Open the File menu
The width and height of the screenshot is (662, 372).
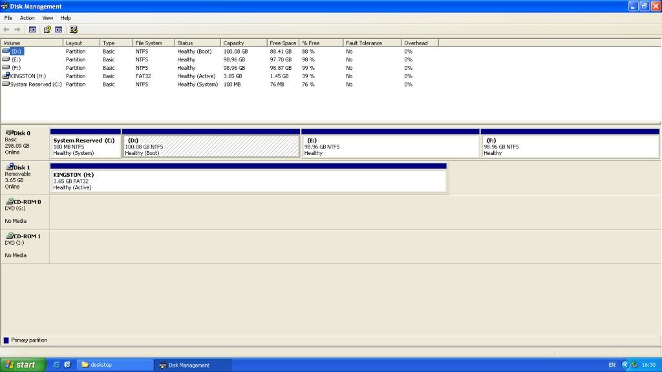(8, 18)
